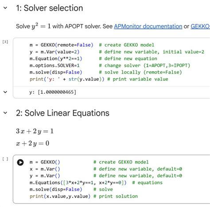Collapse the Solver selection section
Screen dimensions: 210x207
[5, 8]
